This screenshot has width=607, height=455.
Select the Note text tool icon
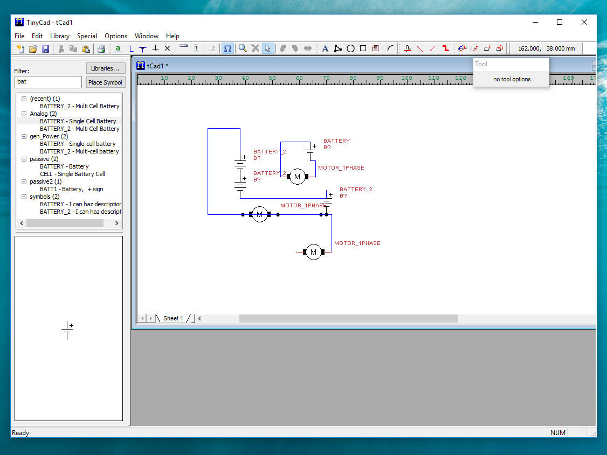click(376, 48)
